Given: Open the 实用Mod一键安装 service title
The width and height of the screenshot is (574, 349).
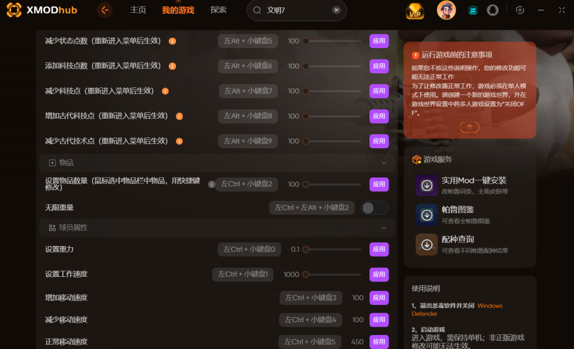Looking at the screenshot, I should click(x=474, y=181).
